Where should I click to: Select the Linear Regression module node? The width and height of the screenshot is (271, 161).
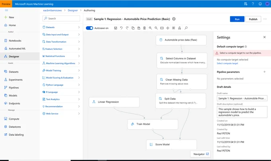(114, 102)
